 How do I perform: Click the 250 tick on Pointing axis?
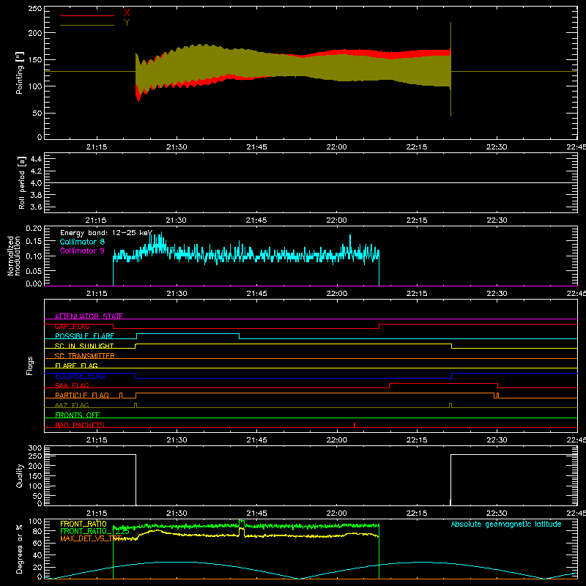click(x=35, y=9)
